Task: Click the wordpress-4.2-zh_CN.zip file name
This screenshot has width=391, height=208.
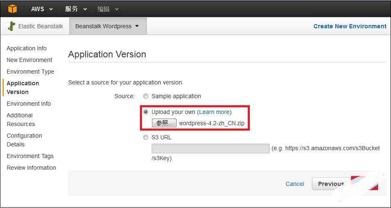Action: coord(212,123)
